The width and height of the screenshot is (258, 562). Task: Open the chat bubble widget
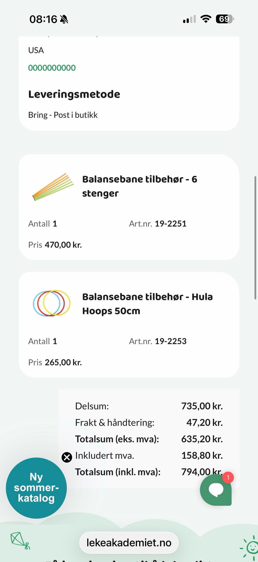(x=216, y=490)
